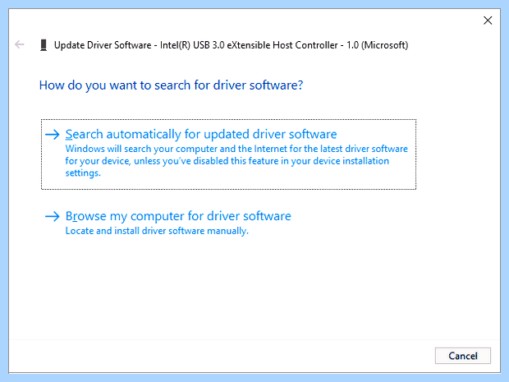Go back with the back arrow
Screen dimensions: 509x382
[x=20, y=44]
